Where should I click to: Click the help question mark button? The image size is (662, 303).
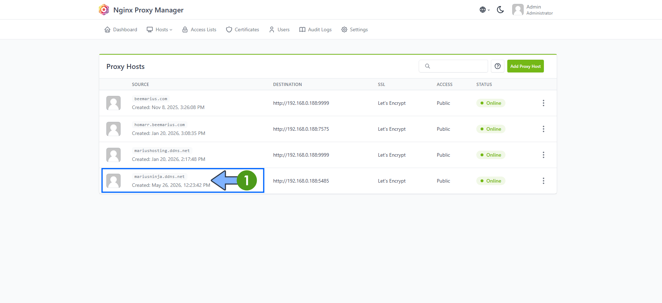pos(498,66)
